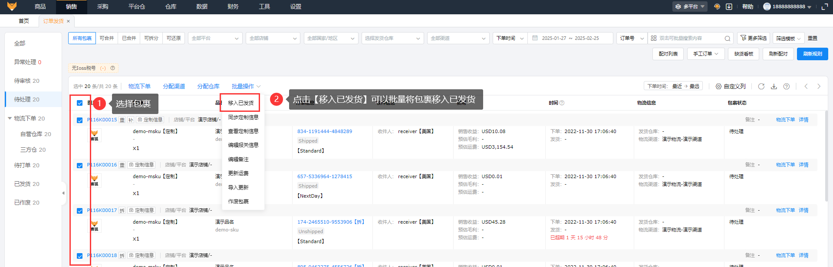
Task: Toggle fullscreen with the expand icon
Action: pos(825,7)
